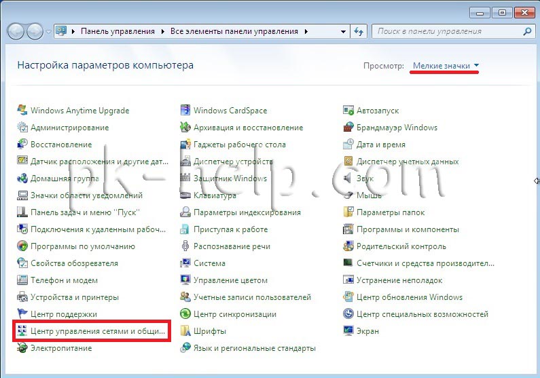Open Приступая к работе link
The image size is (540, 378).
pyautogui.click(x=230, y=229)
